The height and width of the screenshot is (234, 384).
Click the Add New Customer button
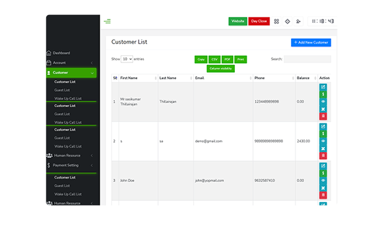coord(311,42)
